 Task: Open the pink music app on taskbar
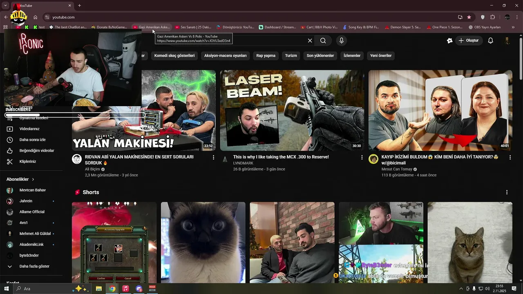click(x=125, y=289)
